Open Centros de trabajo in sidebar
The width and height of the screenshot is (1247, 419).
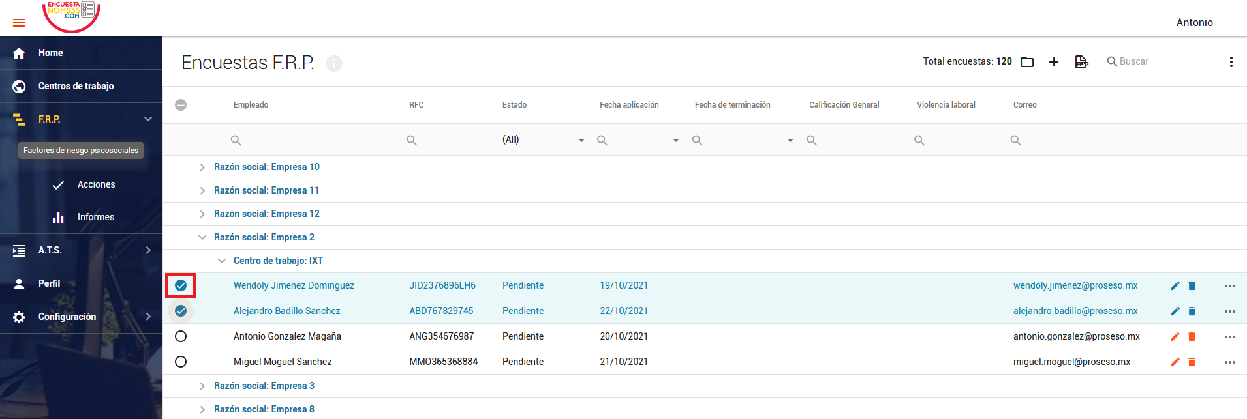point(81,86)
